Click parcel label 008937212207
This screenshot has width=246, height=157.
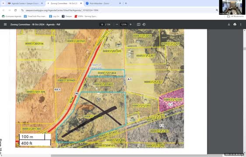click(x=145, y=56)
